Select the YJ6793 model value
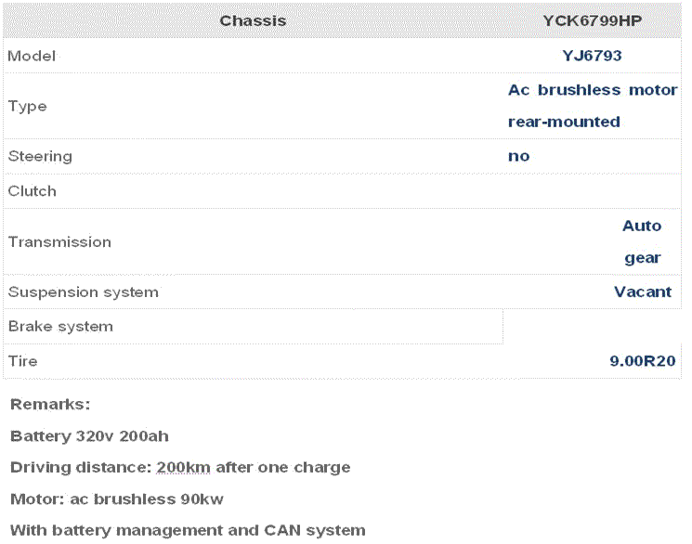 tap(592, 56)
